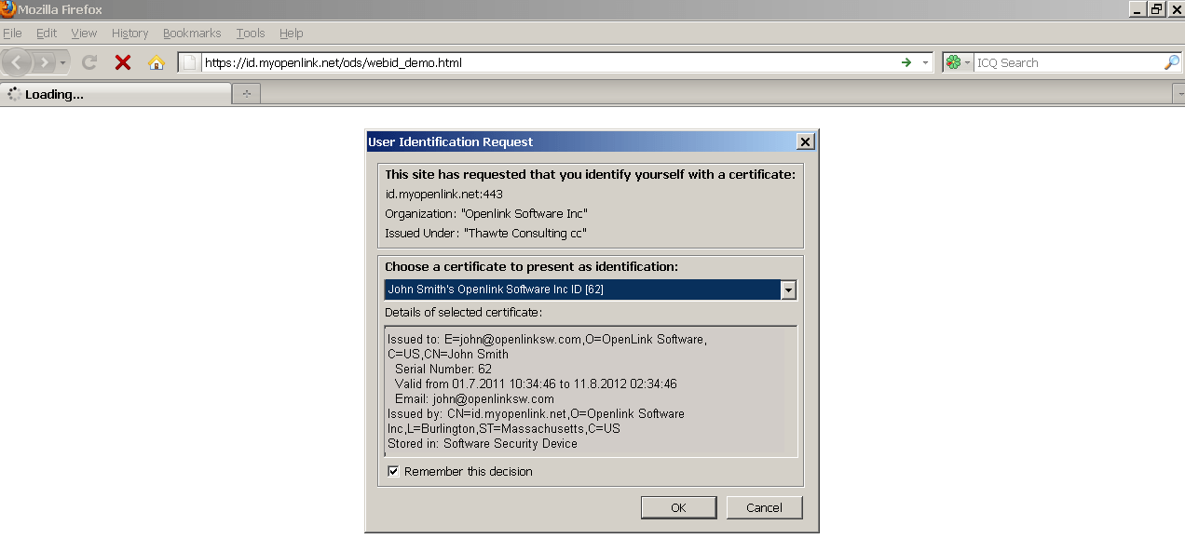
Task: Open the View menu
Action: coord(84,33)
